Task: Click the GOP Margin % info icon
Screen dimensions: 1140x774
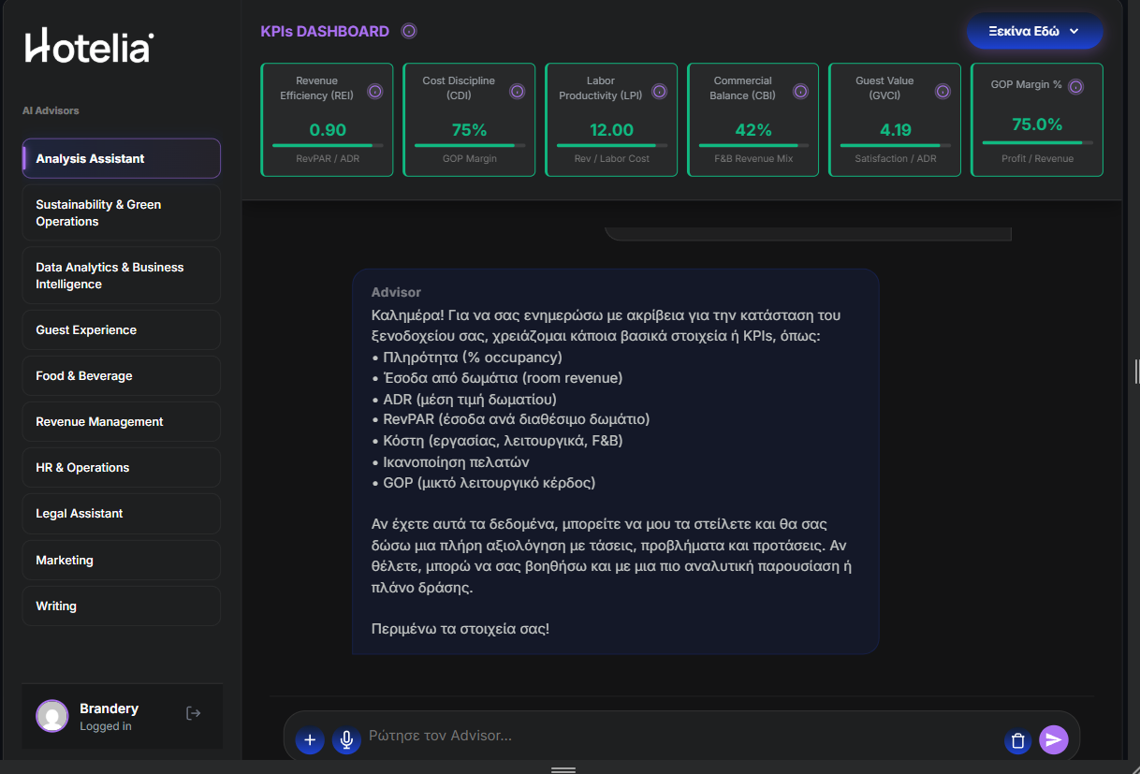Action: 1075,87
